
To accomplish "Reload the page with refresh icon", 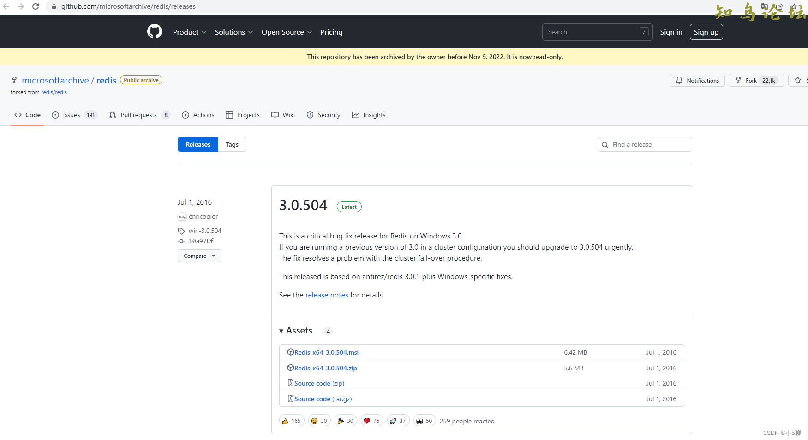I will coord(36,6).
